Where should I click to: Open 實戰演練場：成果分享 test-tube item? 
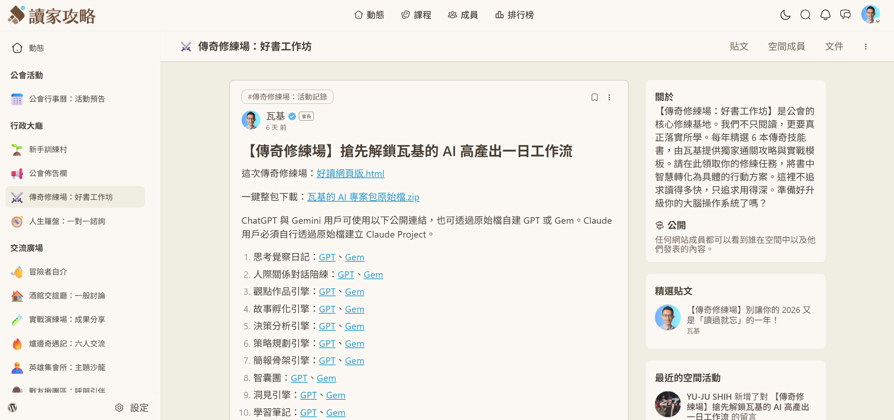[75, 319]
